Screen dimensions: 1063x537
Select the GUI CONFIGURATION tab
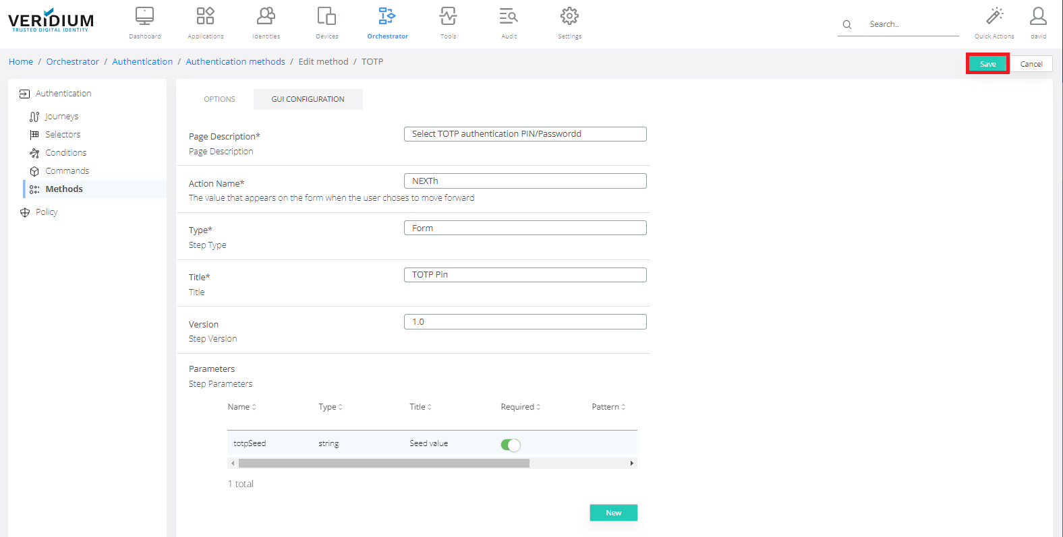pyautogui.click(x=308, y=99)
